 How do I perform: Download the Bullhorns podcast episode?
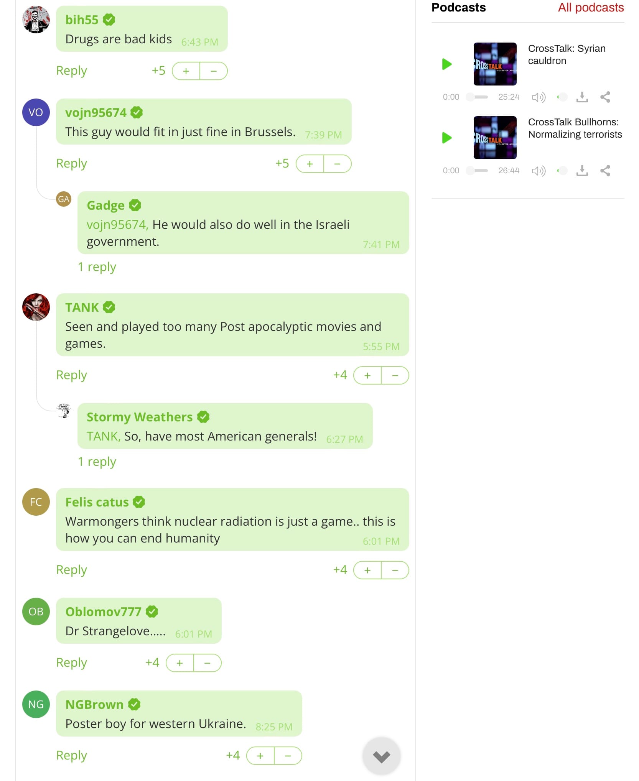[x=582, y=171]
